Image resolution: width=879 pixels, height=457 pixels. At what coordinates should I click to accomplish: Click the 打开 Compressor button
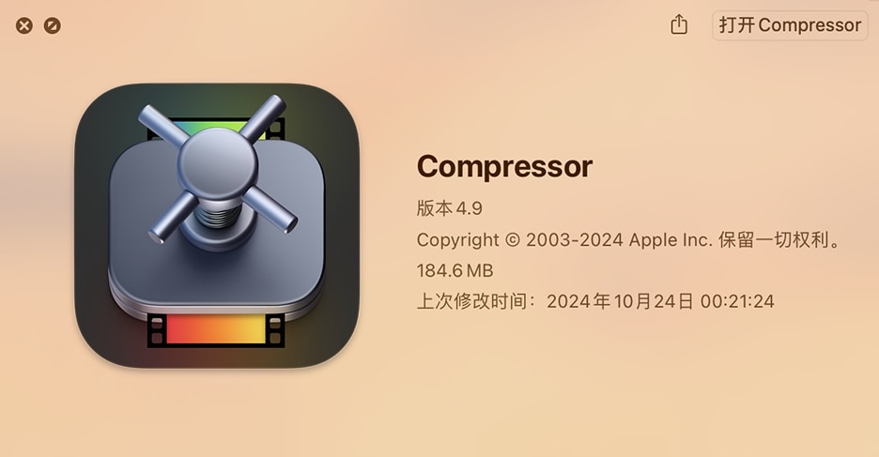pyautogui.click(x=790, y=25)
